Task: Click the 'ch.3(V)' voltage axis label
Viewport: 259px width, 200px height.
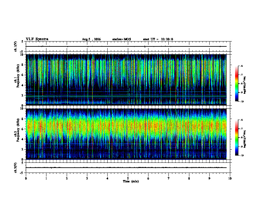Action: point(15,168)
